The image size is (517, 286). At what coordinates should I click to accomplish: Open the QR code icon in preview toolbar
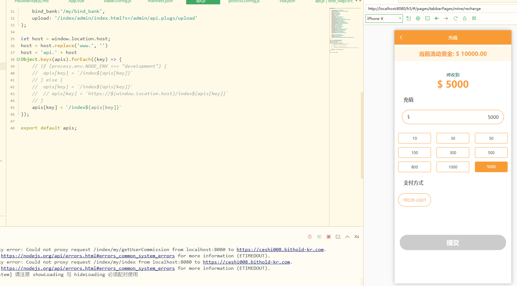474,18
